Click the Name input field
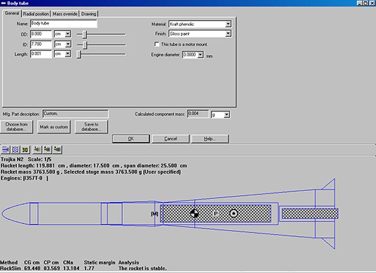This screenshot has width=376, height=273. [64, 24]
